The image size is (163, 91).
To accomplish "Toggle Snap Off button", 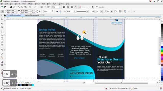I will tap(80, 7).
